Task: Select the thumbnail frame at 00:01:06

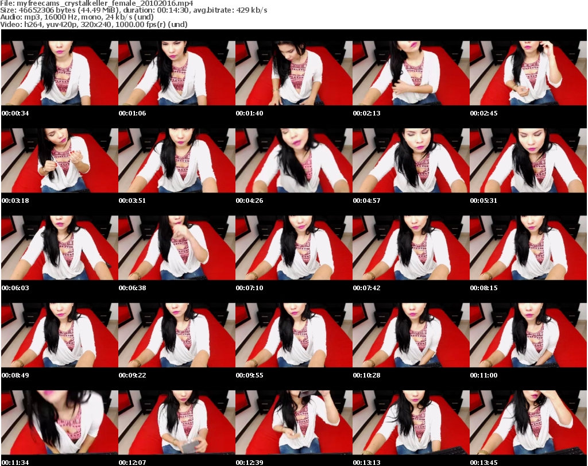Action: tap(177, 73)
